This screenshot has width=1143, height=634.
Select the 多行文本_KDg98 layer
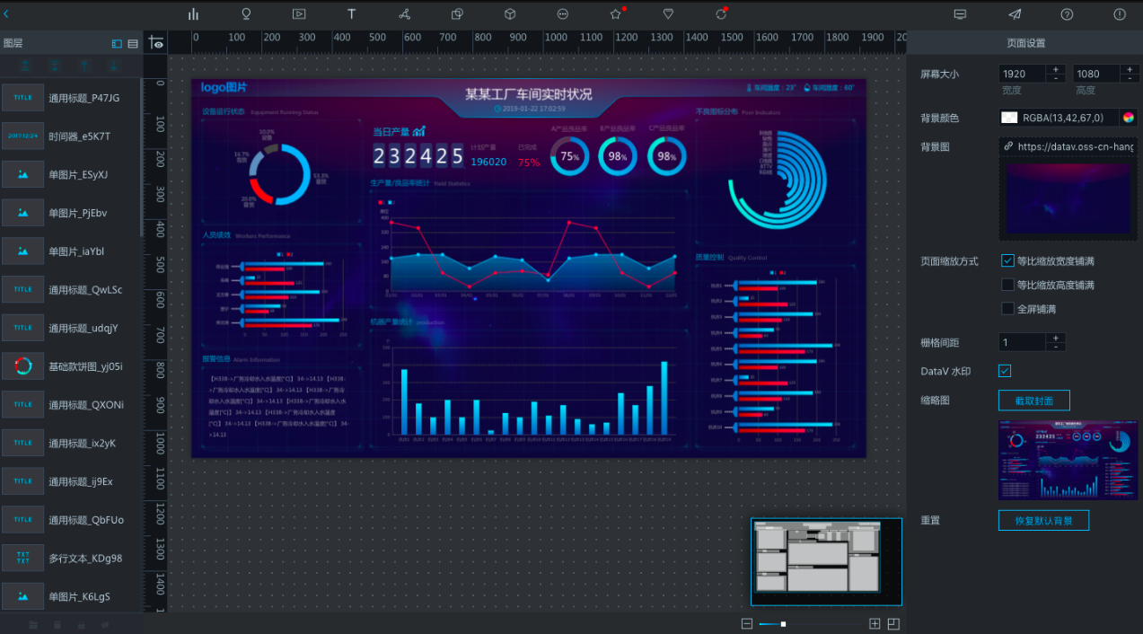coord(71,558)
